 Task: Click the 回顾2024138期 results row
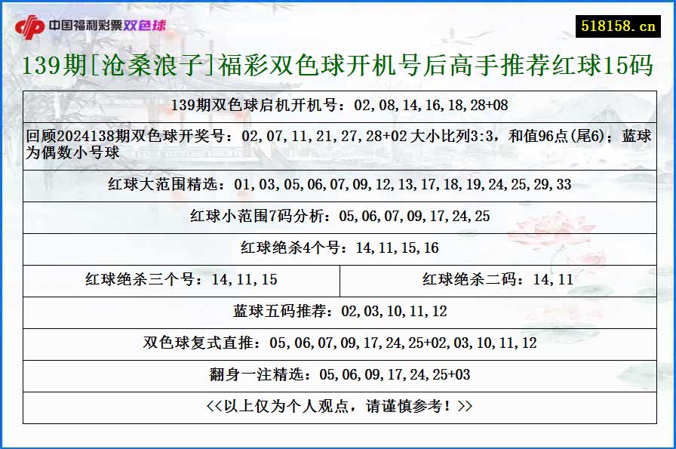coord(338,143)
